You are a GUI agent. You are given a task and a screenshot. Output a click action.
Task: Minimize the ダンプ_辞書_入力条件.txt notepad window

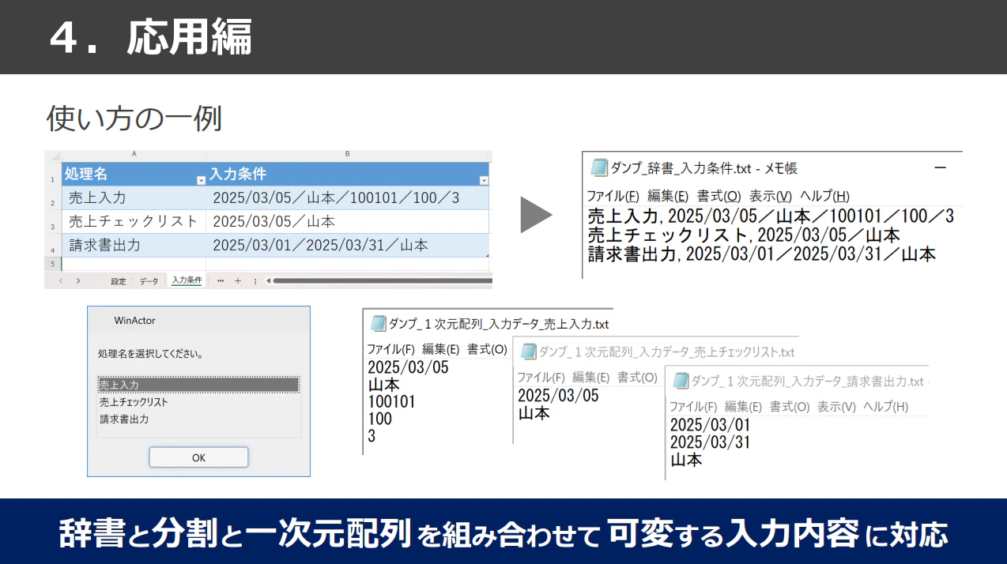point(940,167)
